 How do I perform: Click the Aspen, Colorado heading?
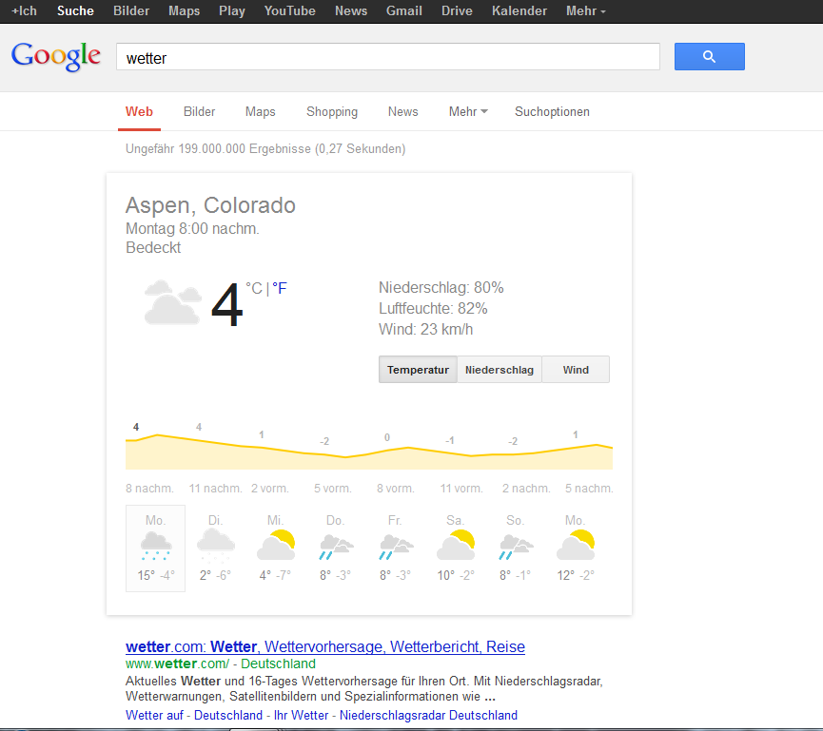210,205
